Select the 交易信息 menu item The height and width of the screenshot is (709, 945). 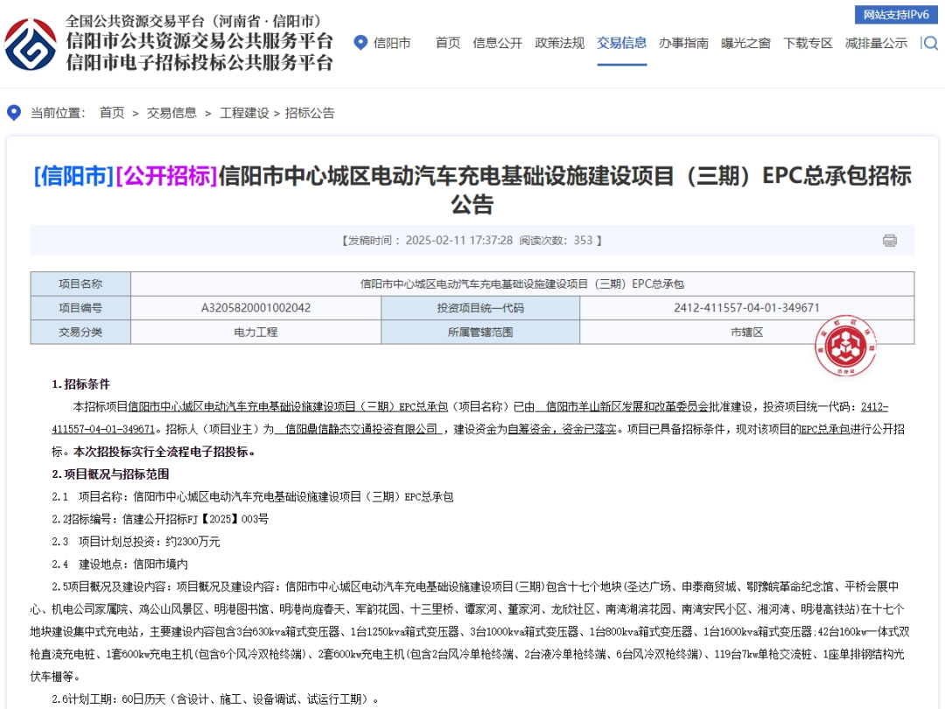coord(621,43)
